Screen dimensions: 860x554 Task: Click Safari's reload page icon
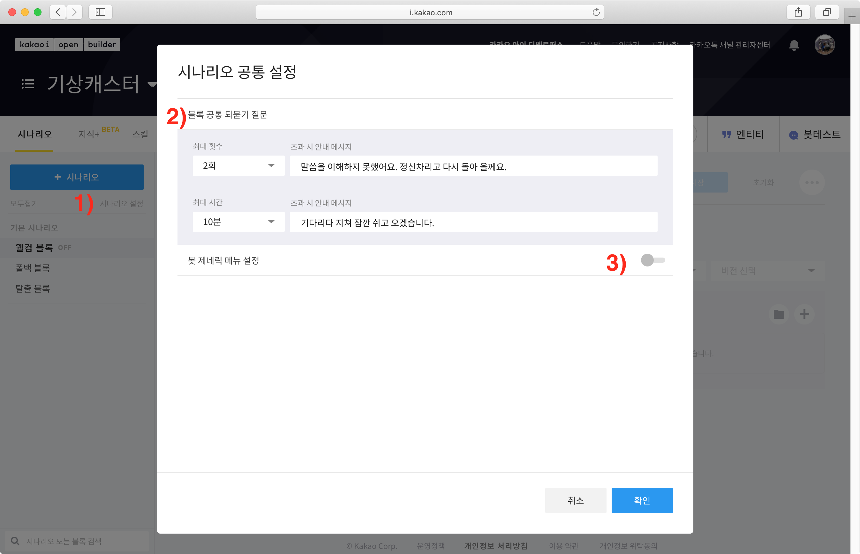tap(596, 12)
